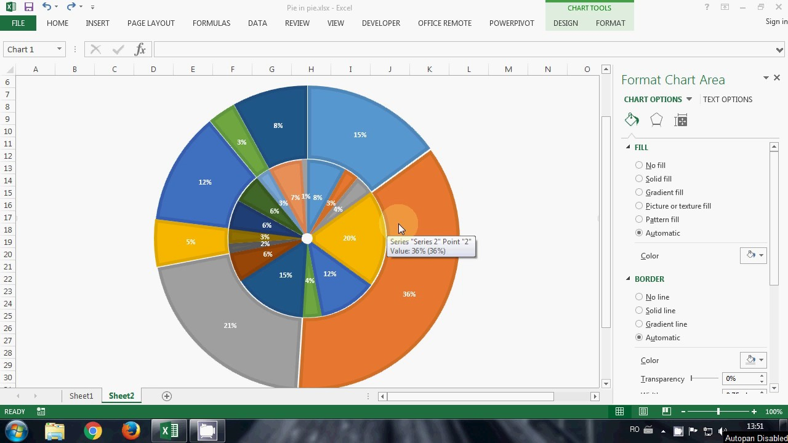
Task: Switch to the FORMAT ribbon tab
Action: click(x=610, y=23)
